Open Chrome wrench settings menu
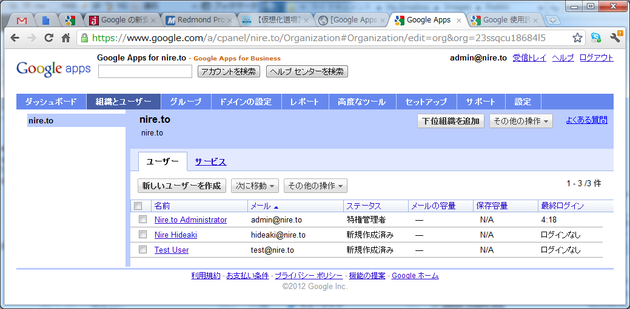Image resolution: width=630 pixels, height=309 pixels. [616, 37]
